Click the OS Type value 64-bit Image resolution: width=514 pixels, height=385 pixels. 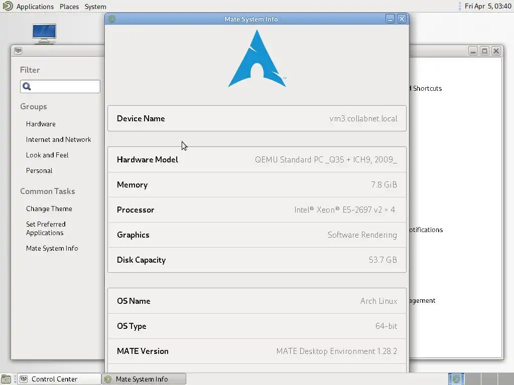click(386, 326)
